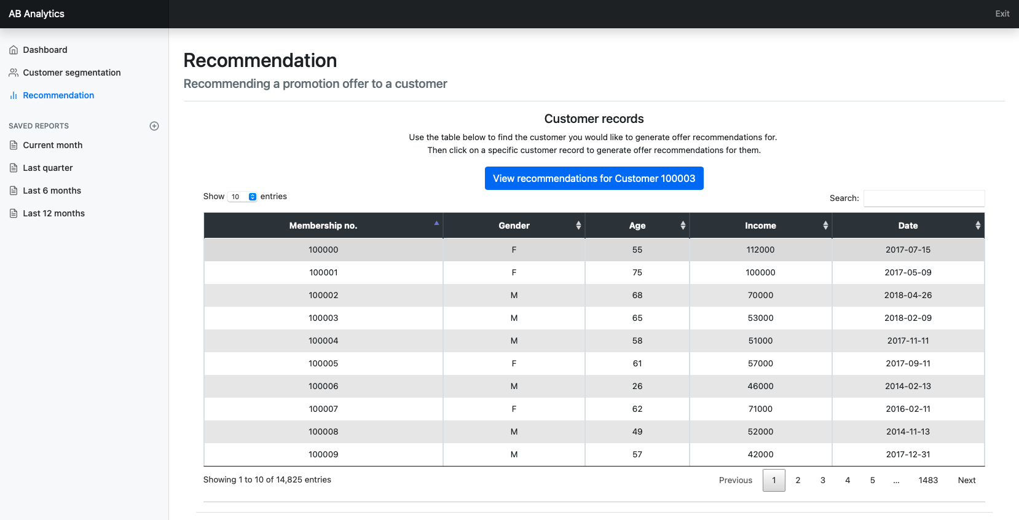Click the Previous page button
The image size is (1019, 520).
coord(736,480)
